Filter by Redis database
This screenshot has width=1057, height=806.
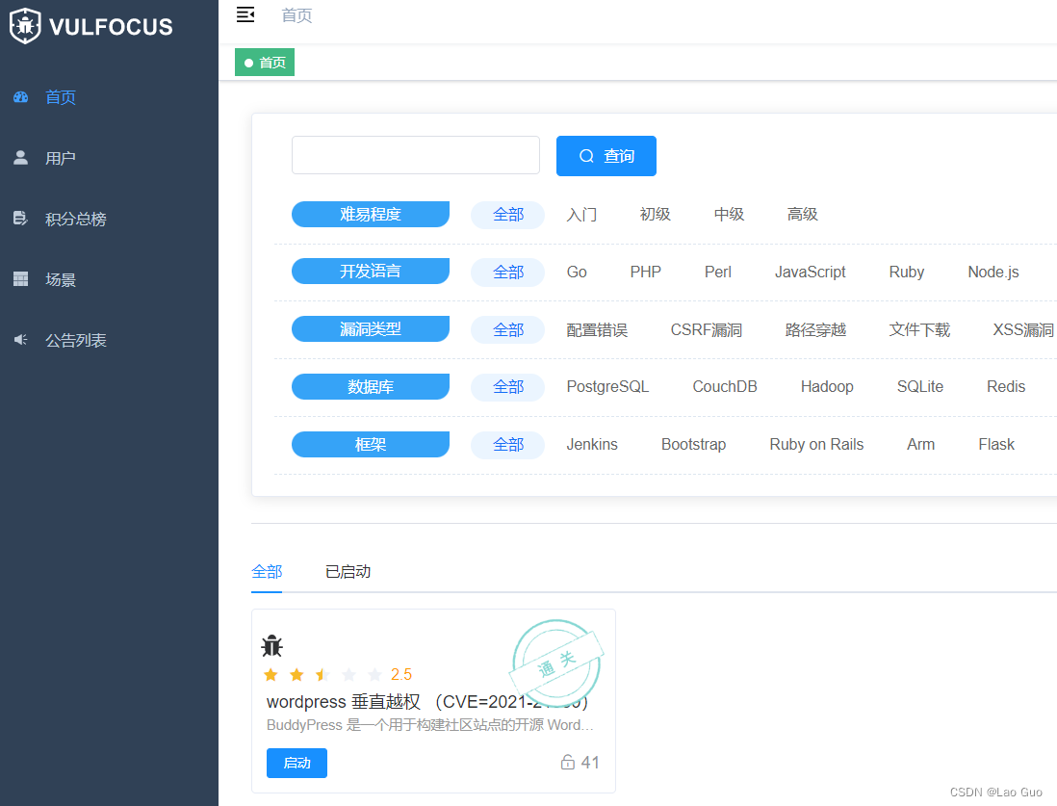coord(1005,386)
